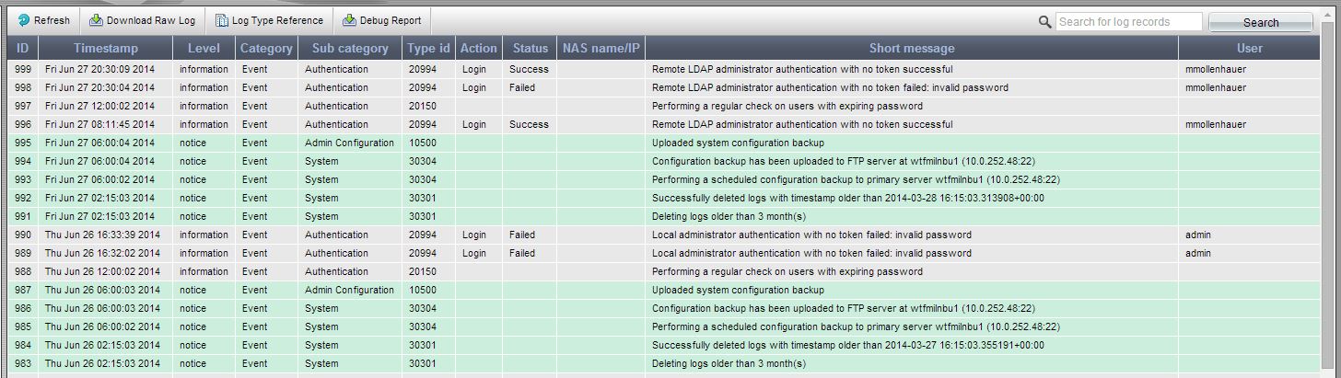Screen dimensions: 1341x378
Task: Sort by the ID column header
Action: 22,48
